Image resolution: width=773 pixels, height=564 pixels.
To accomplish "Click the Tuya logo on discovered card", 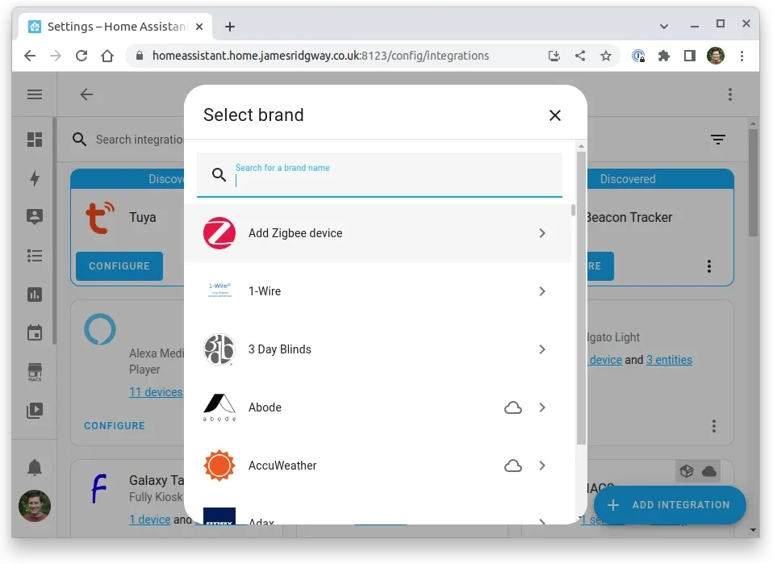I will pyautogui.click(x=99, y=217).
